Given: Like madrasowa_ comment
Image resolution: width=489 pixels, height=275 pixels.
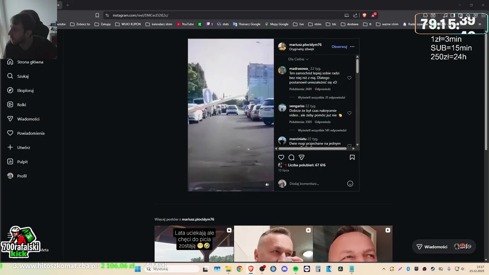Looking at the screenshot, I should tap(350, 78).
